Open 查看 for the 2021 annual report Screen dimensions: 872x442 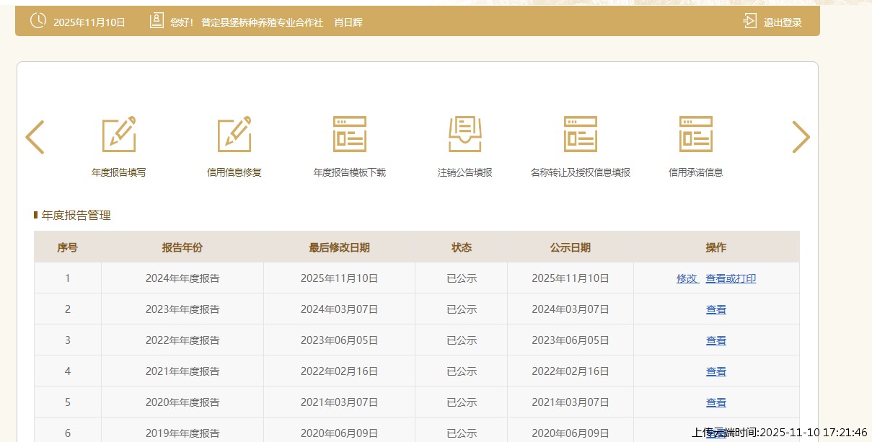[x=716, y=371]
